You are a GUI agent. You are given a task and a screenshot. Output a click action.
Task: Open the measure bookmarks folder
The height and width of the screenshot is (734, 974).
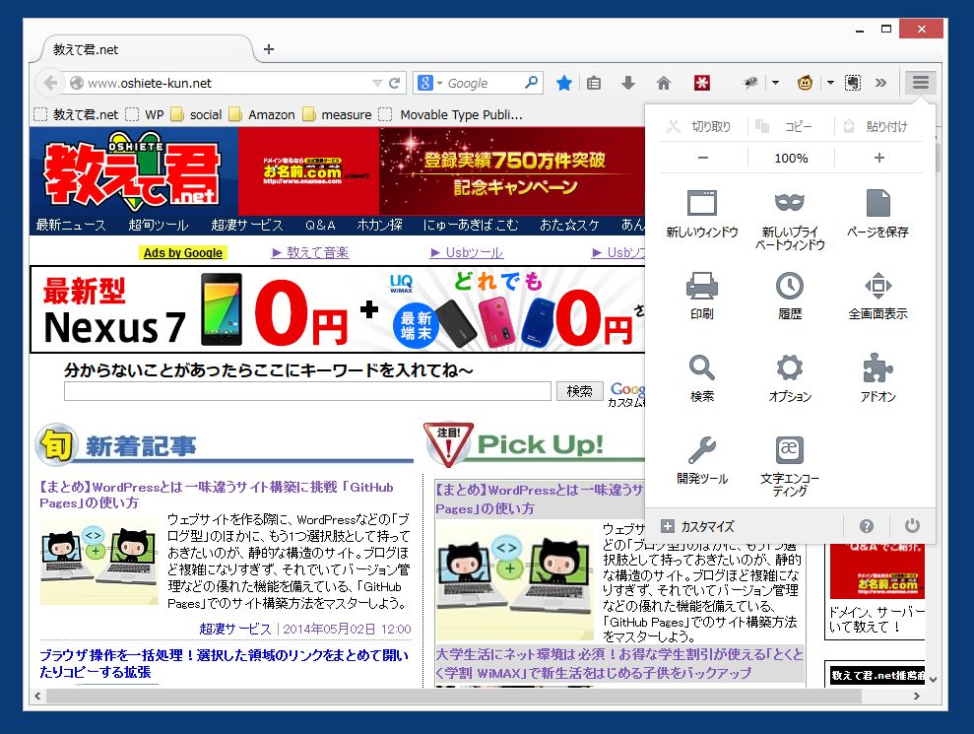pyautogui.click(x=337, y=114)
